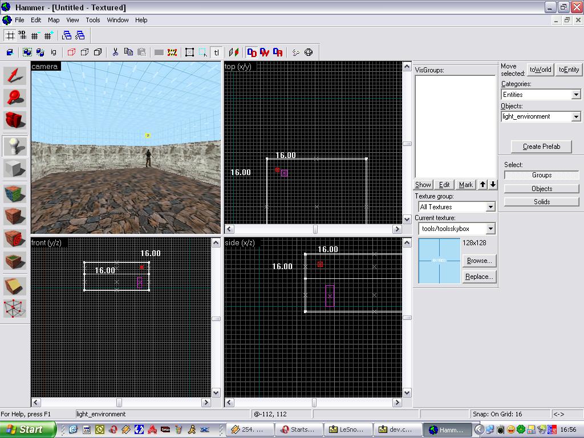Click the Run map 'R' icon
Image resolution: width=584 pixels, height=438 pixels.
click(278, 52)
